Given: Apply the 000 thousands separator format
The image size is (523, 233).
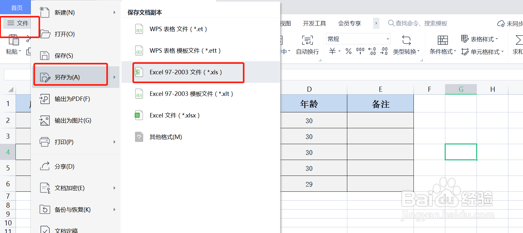Looking at the screenshot, I should 360,51.
